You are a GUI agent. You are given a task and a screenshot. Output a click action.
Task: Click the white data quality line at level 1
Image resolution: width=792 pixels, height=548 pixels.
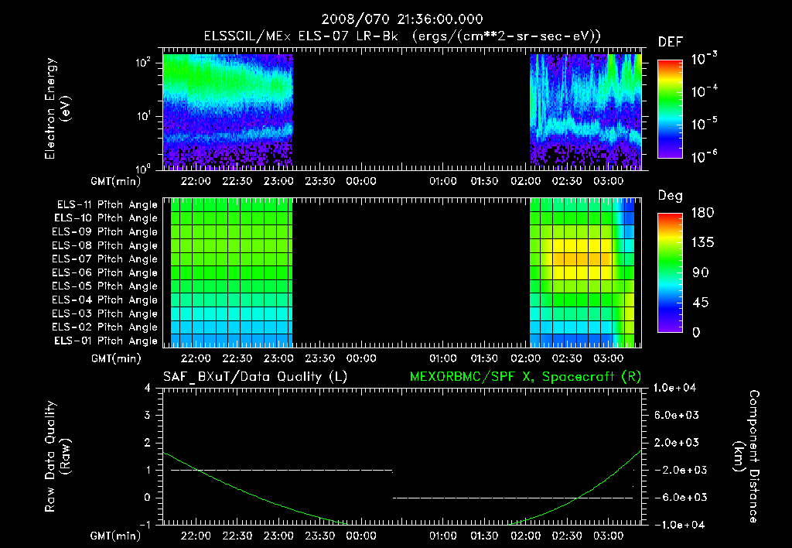tap(282, 470)
